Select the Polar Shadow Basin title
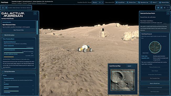The width and height of the screenshot is (171, 96). 8,39
